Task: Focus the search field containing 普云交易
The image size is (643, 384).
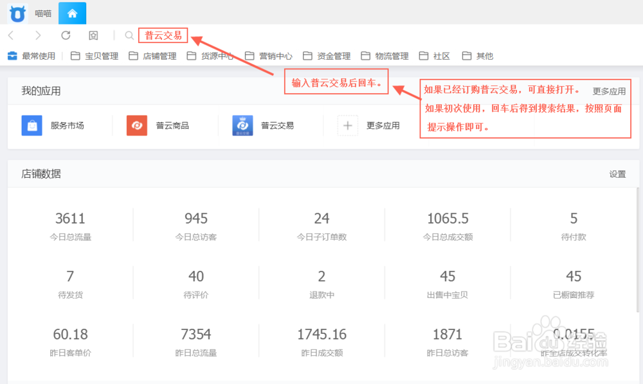Action: pos(163,35)
